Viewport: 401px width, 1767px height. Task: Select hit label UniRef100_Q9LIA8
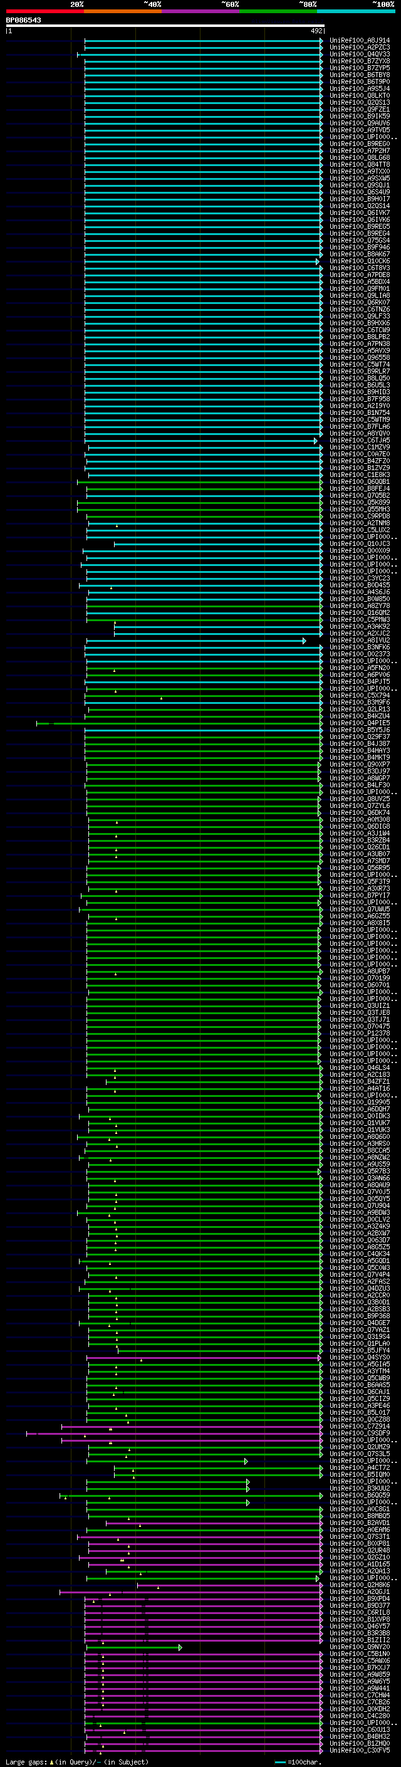(x=359, y=296)
